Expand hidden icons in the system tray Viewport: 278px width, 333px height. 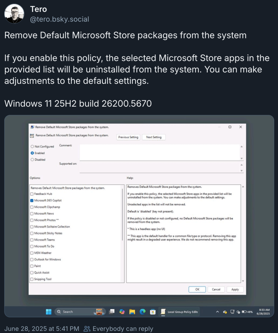tap(217, 312)
